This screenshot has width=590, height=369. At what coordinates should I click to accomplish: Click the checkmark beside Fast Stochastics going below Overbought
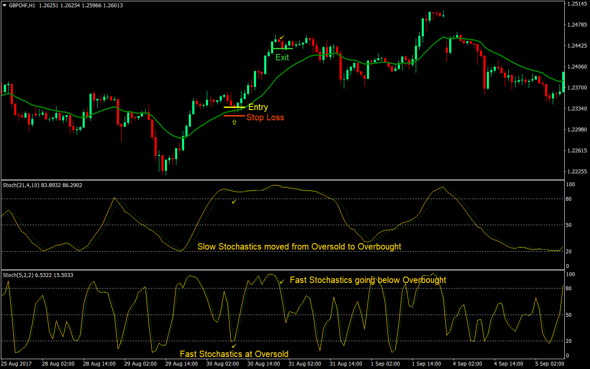pos(282,282)
